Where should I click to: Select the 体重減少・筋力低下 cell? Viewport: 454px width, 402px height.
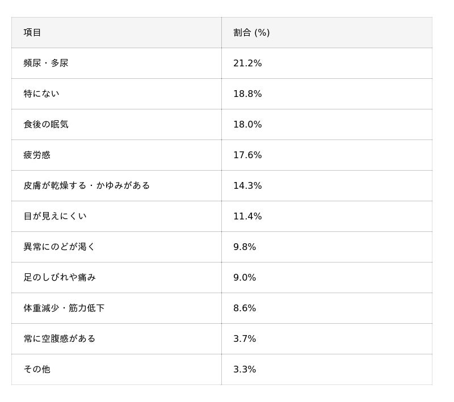pyautogui.click(x=64, y=308)
